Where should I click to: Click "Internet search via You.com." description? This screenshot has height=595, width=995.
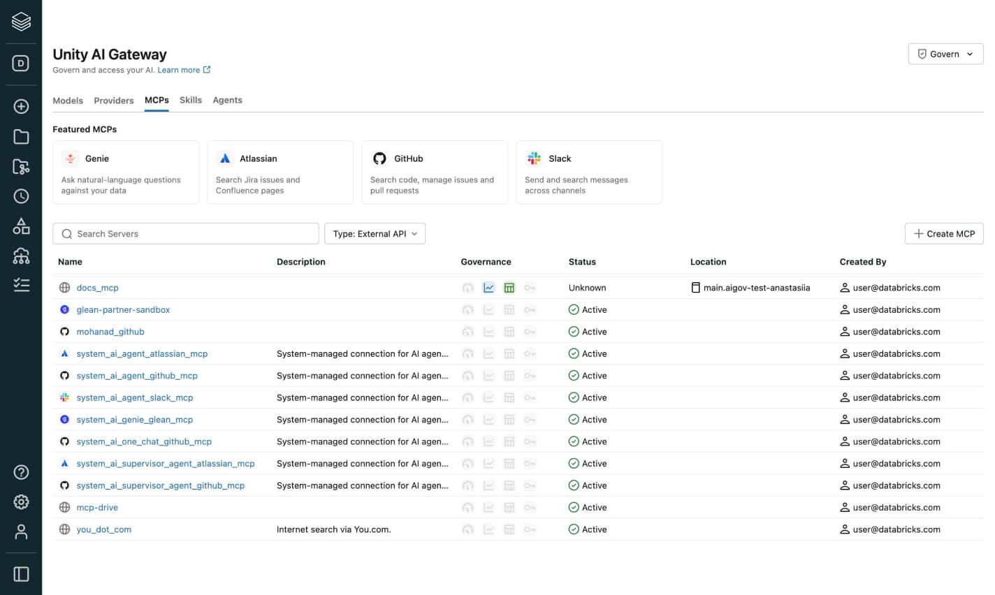pyautogui.click(x=334, y=530)
